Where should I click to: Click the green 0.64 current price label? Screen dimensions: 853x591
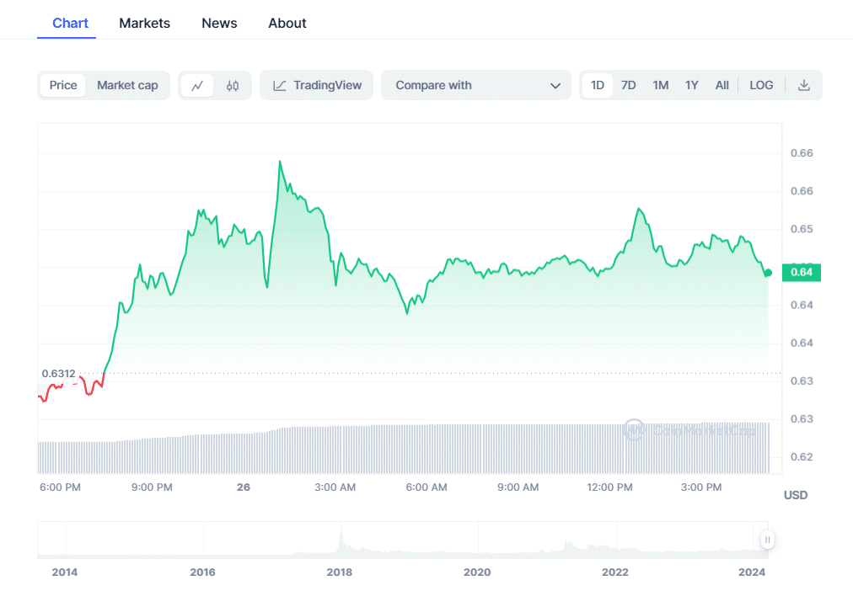tap(802, 272)
